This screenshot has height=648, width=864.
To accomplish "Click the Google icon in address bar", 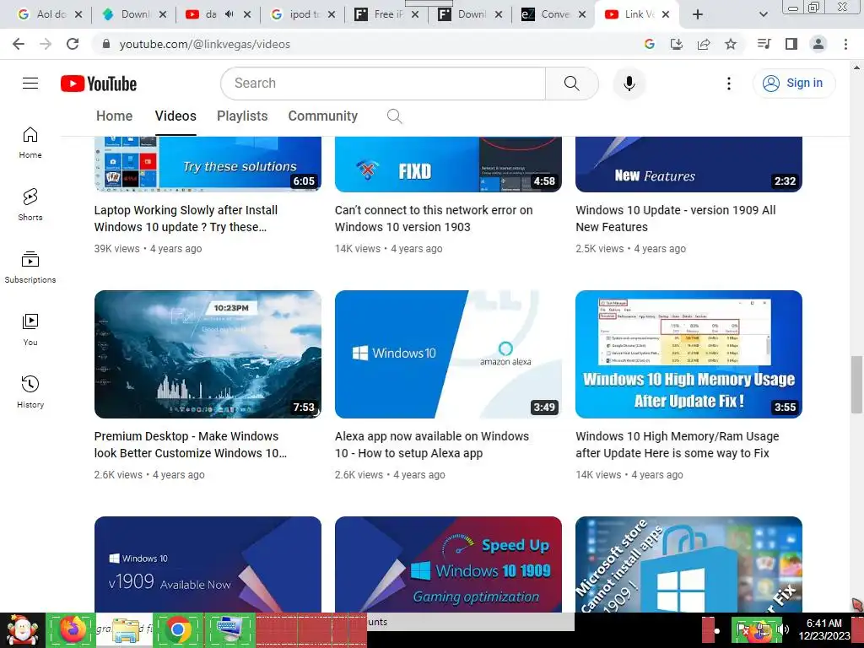I will (650, 44).
